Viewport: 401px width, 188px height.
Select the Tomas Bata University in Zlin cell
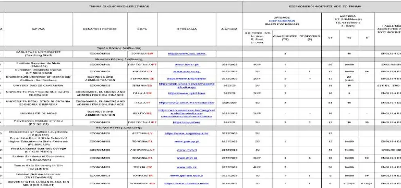pyautogui.click(x=38, y=167)
